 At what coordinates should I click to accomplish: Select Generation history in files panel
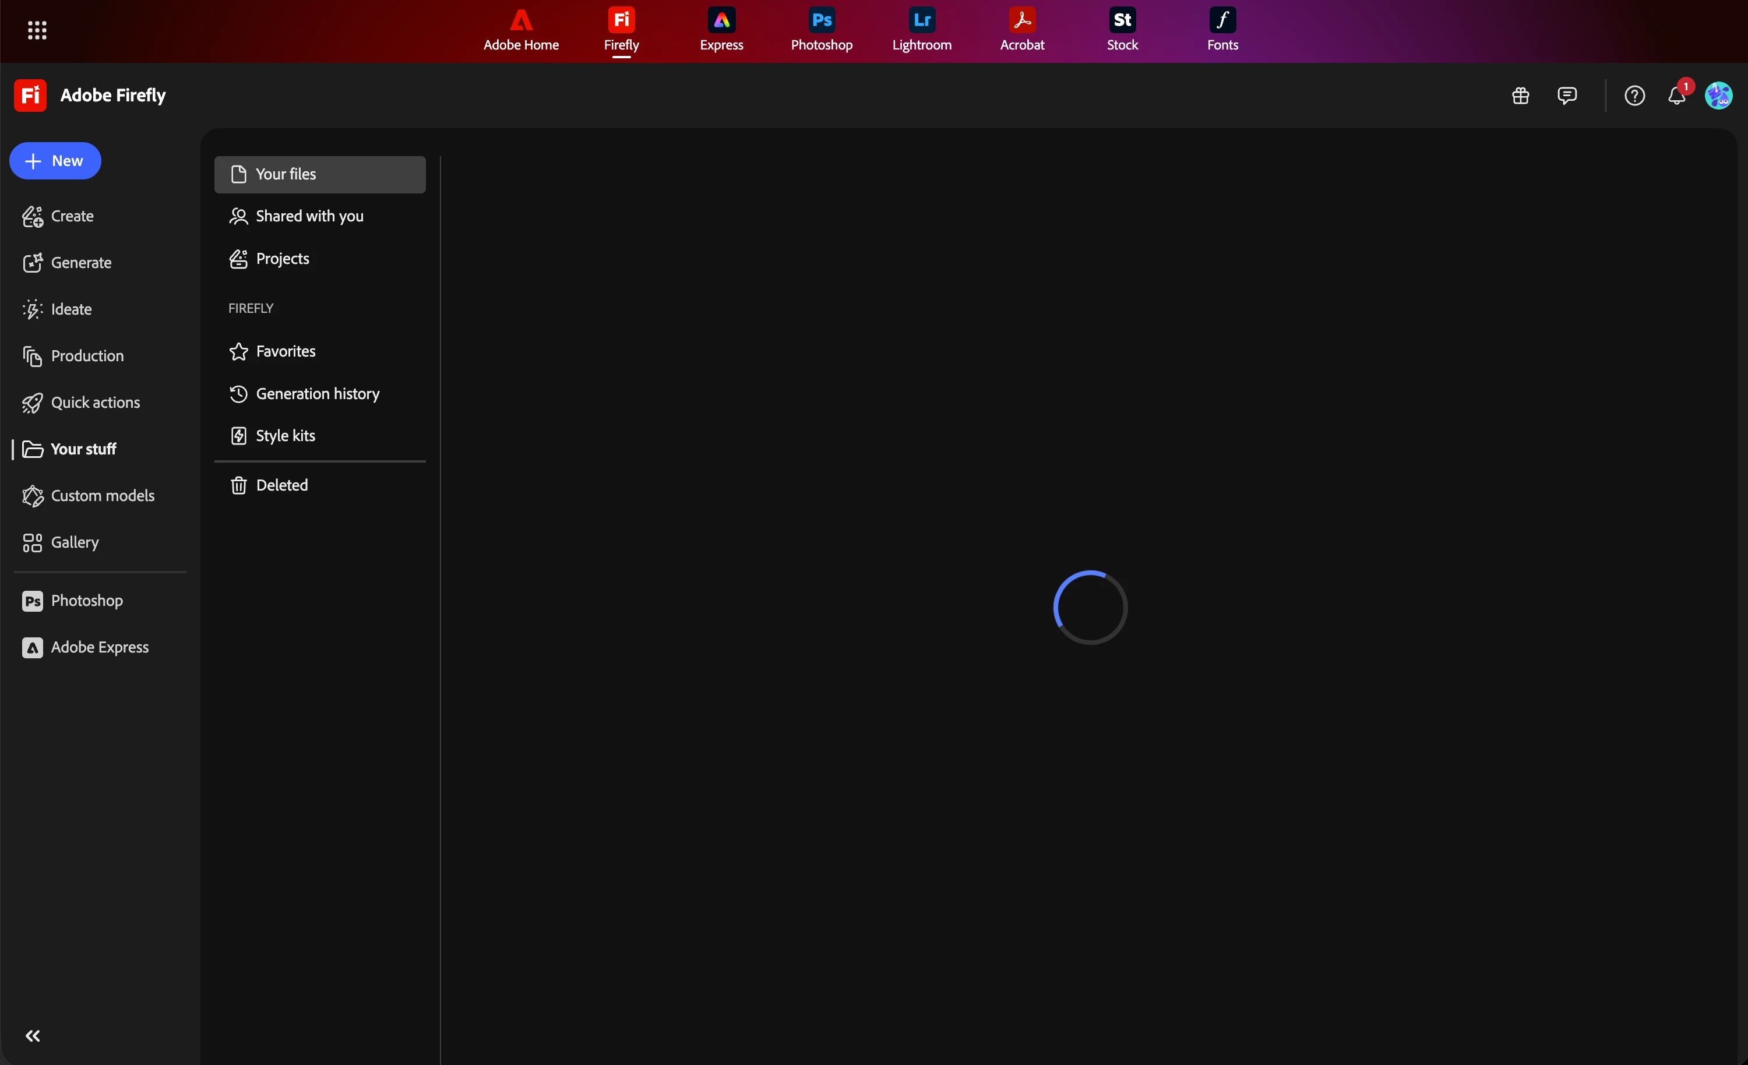click(317, 394)
